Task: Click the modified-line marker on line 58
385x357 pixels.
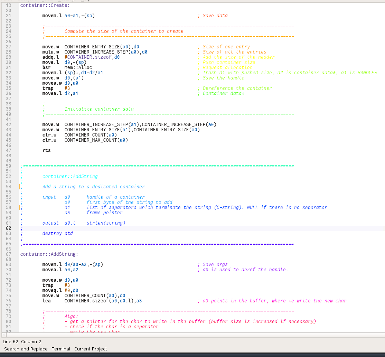Action: [x=20, y=207]
